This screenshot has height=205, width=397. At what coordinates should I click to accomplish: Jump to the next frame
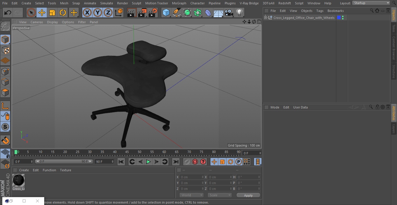click(x=156, y=162)
